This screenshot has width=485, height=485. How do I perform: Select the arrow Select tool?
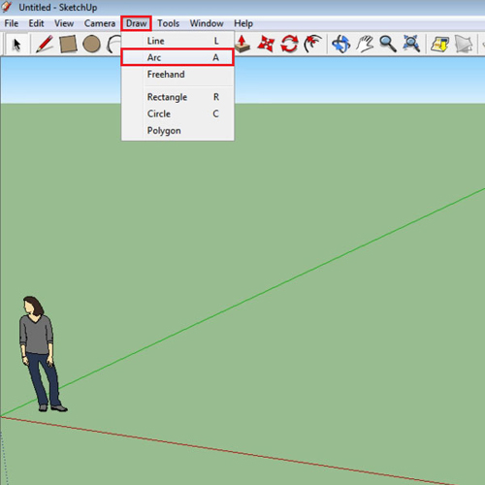16,45
